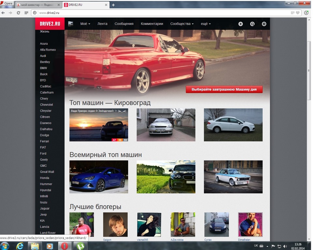Open the Chevrolet brand link
This screenshot has height=250, width=313.
(46, 105)
